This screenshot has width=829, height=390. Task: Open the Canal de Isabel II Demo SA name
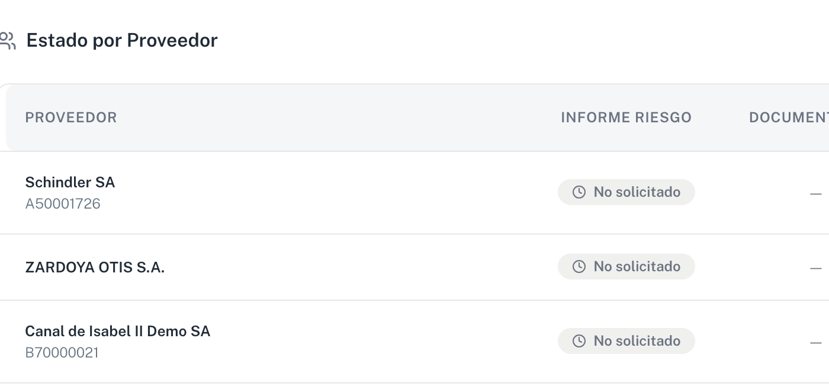pyautogui.click(x=118, y=331)
